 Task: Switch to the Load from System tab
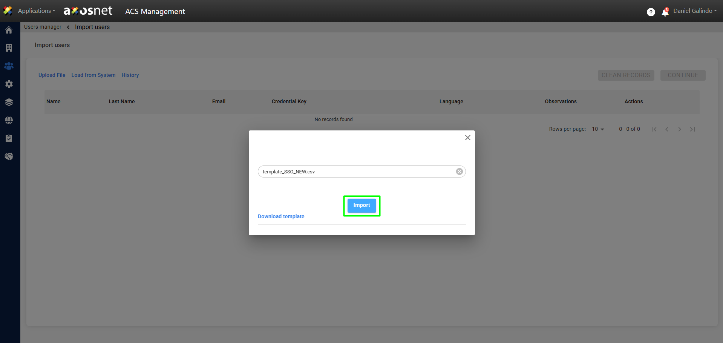pyautogui.click(x=93, y=75)
